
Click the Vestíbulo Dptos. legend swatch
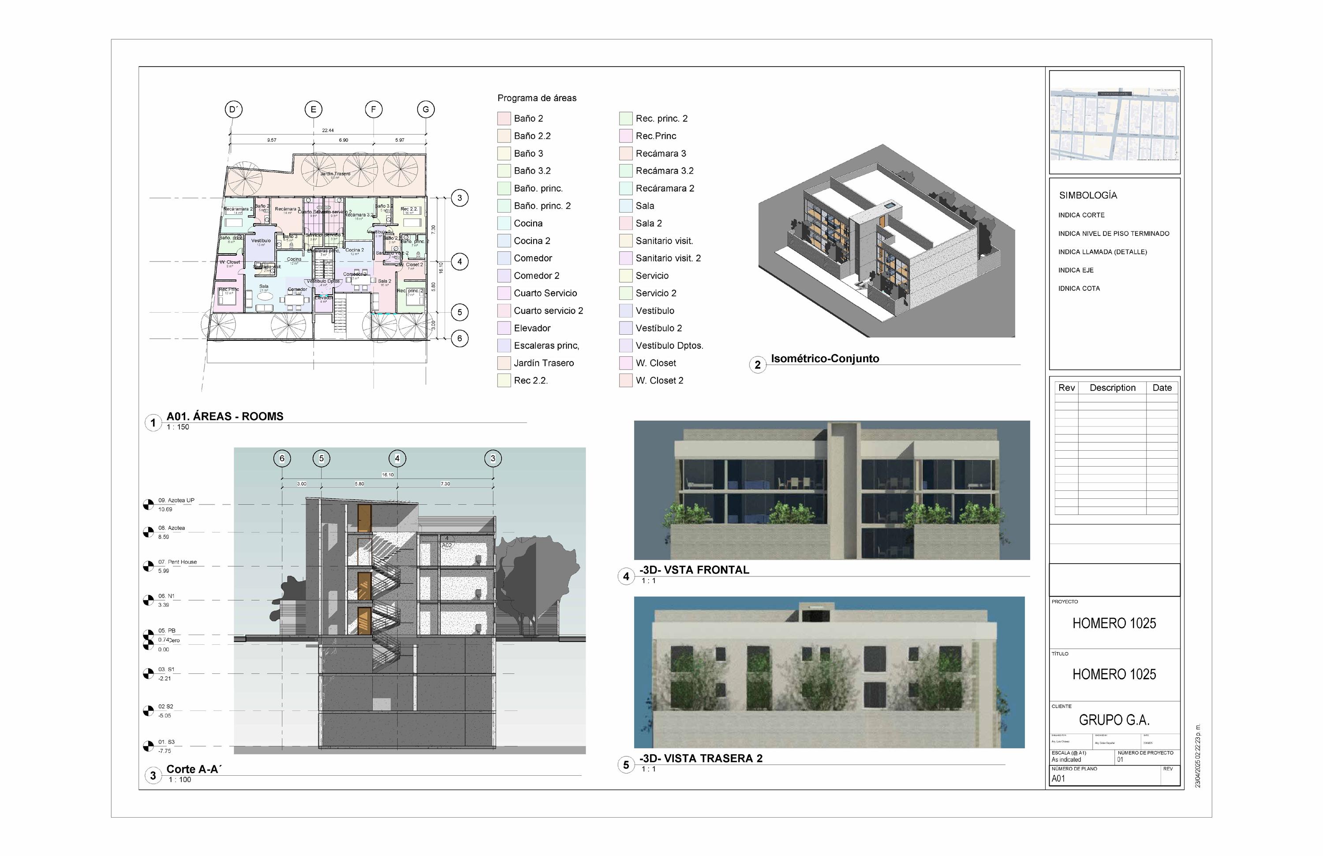click(626, 346)
